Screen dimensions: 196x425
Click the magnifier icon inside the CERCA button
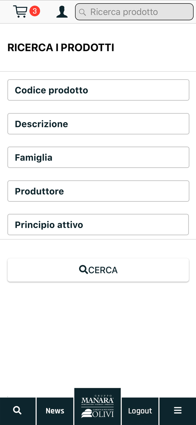(x=83, y=269)
